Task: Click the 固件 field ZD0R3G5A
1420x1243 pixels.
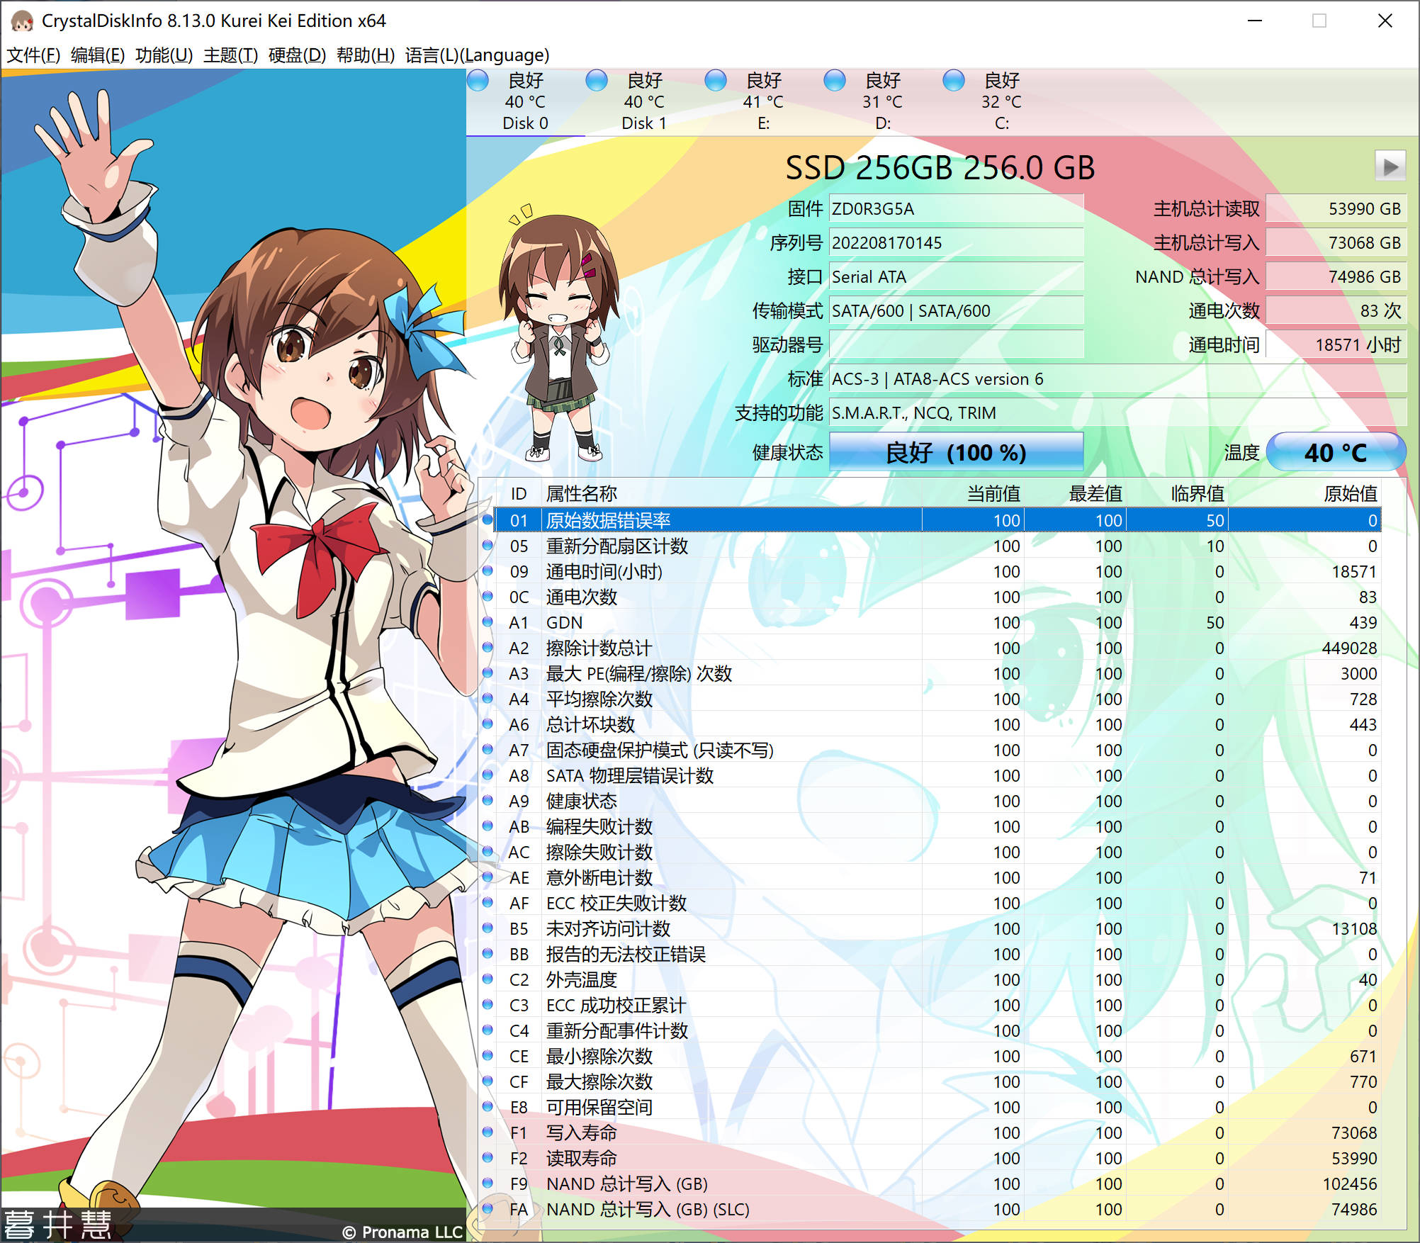Action: click(956, 208)
